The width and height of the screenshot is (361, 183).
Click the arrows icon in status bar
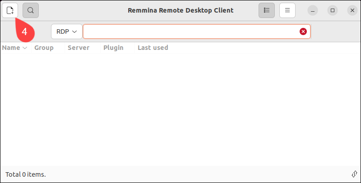[x=354, y=174]
